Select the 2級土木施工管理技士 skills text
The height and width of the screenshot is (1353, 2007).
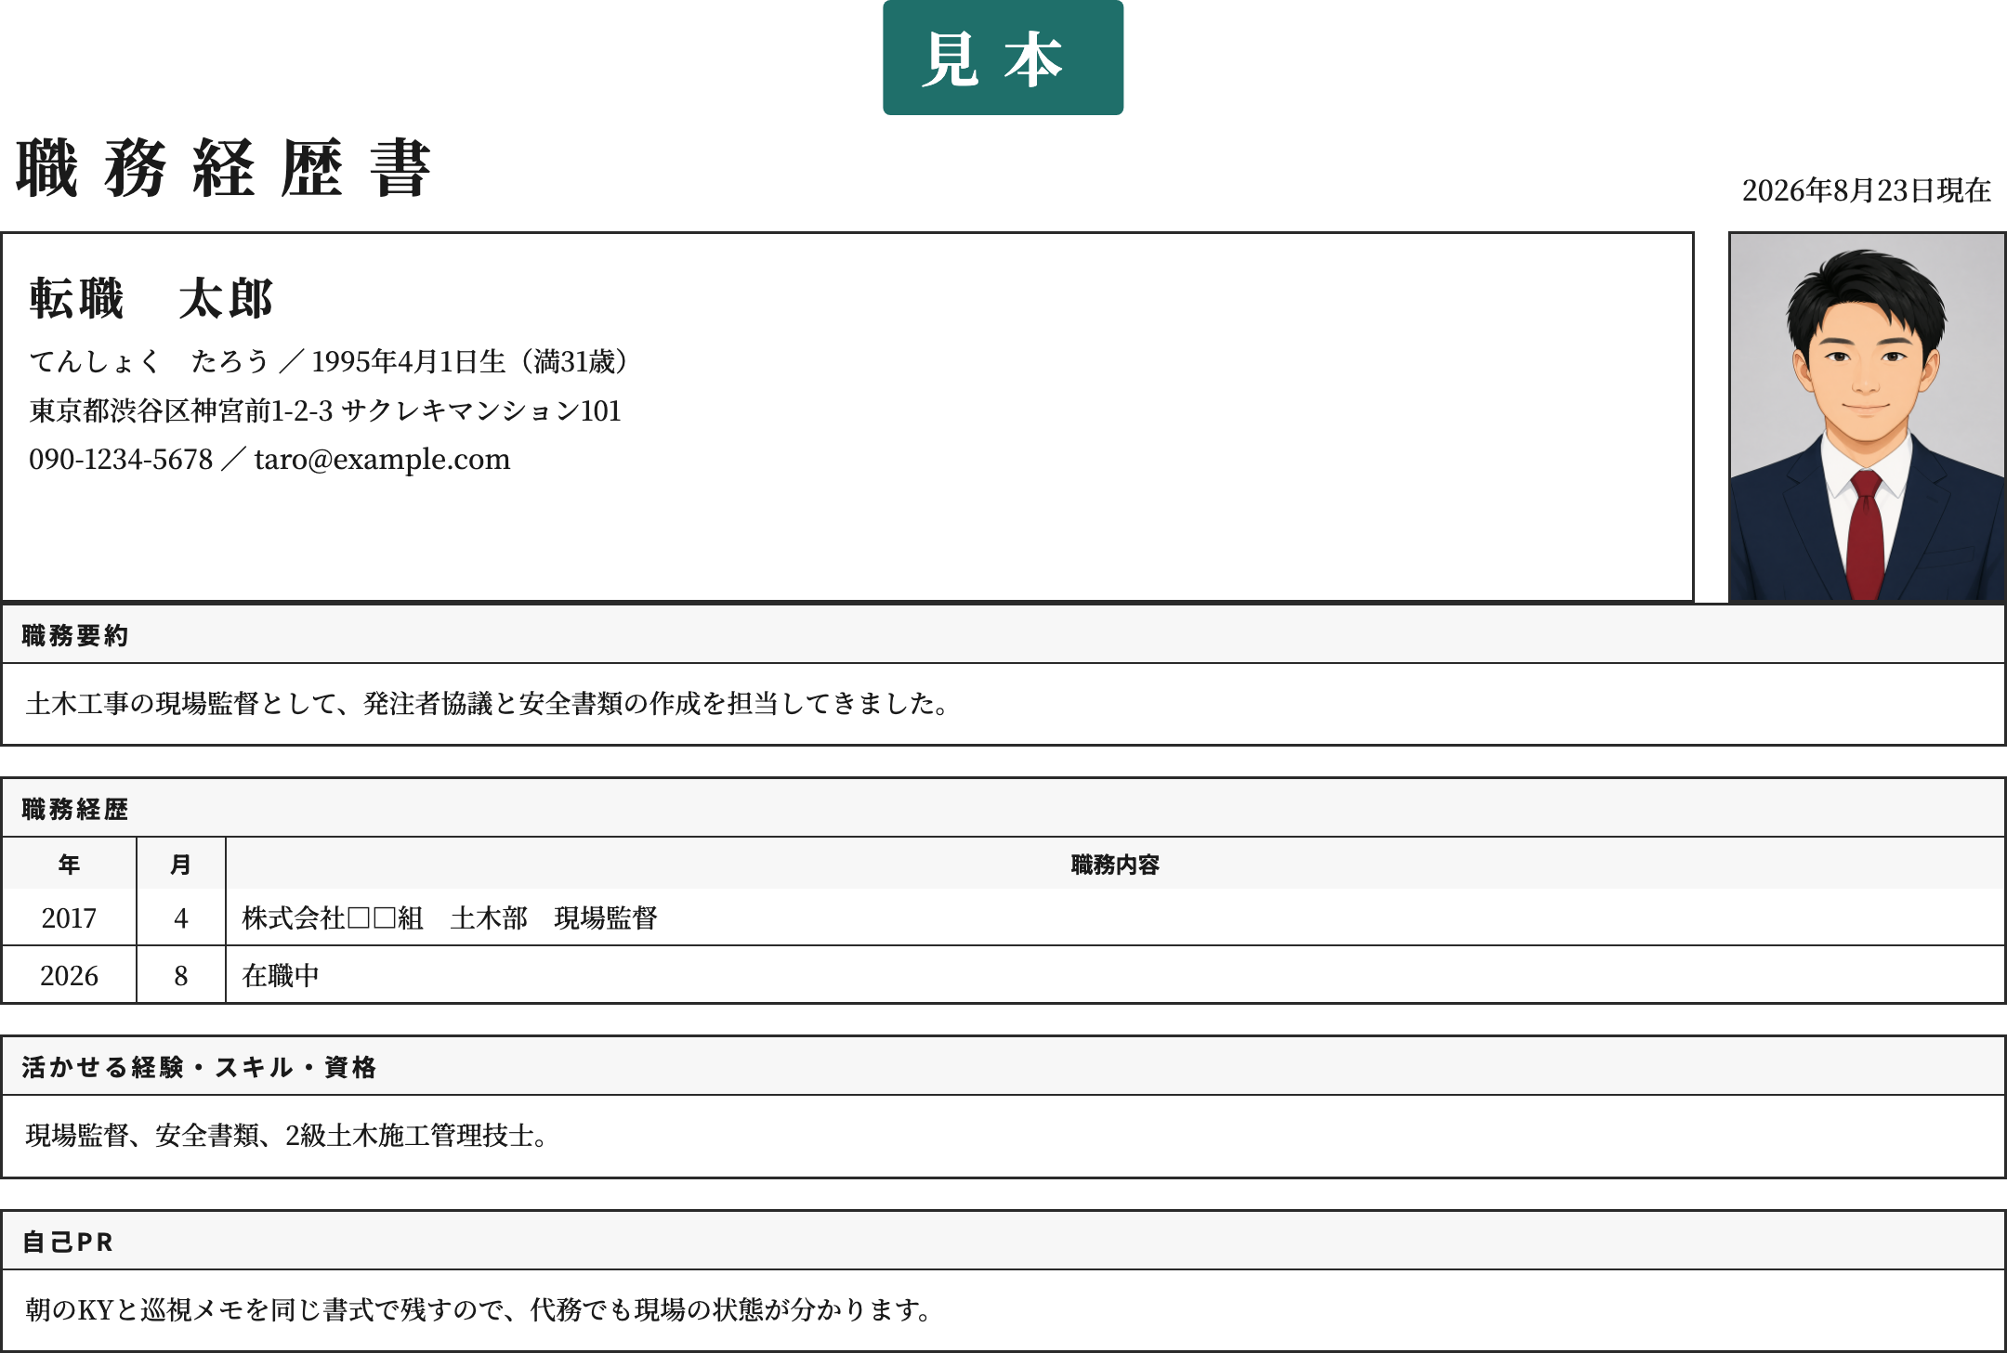tap(287, 1136)
